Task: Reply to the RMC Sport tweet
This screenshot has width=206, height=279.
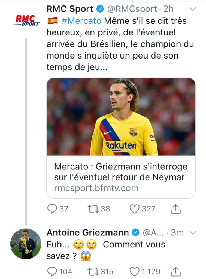Action: pos(52,209)
